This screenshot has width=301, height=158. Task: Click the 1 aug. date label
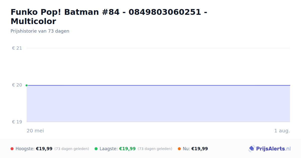[x=282, y=131]
